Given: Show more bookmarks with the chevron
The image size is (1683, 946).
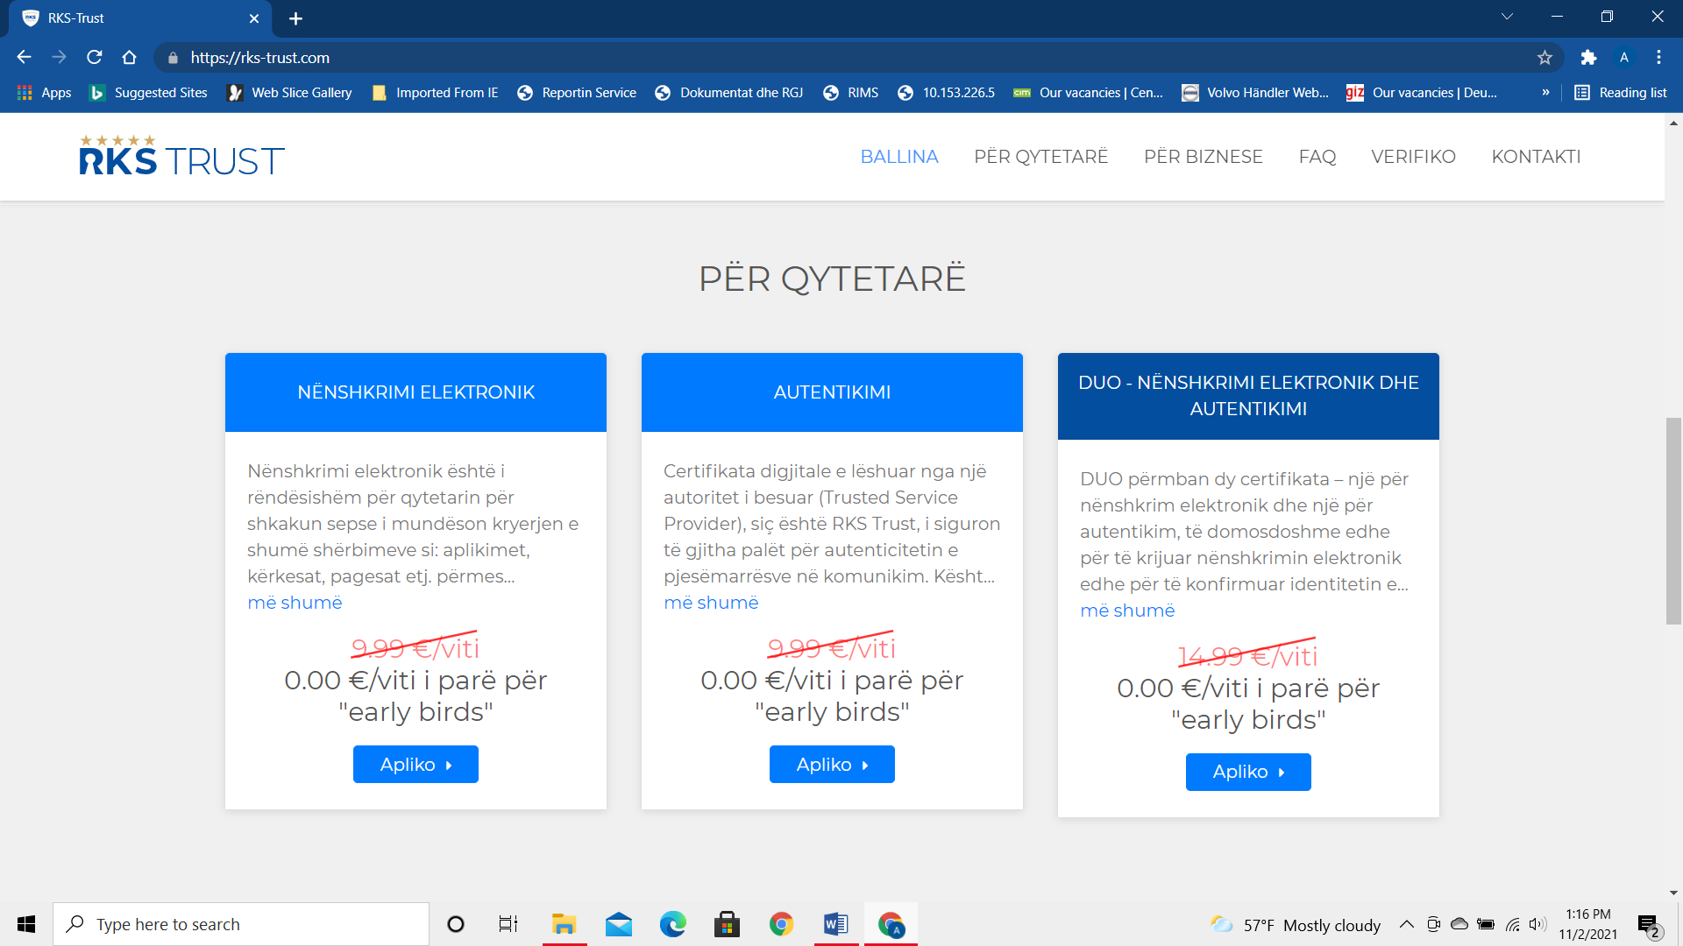Looking at the screenshot, I should tap(1545, 92).
